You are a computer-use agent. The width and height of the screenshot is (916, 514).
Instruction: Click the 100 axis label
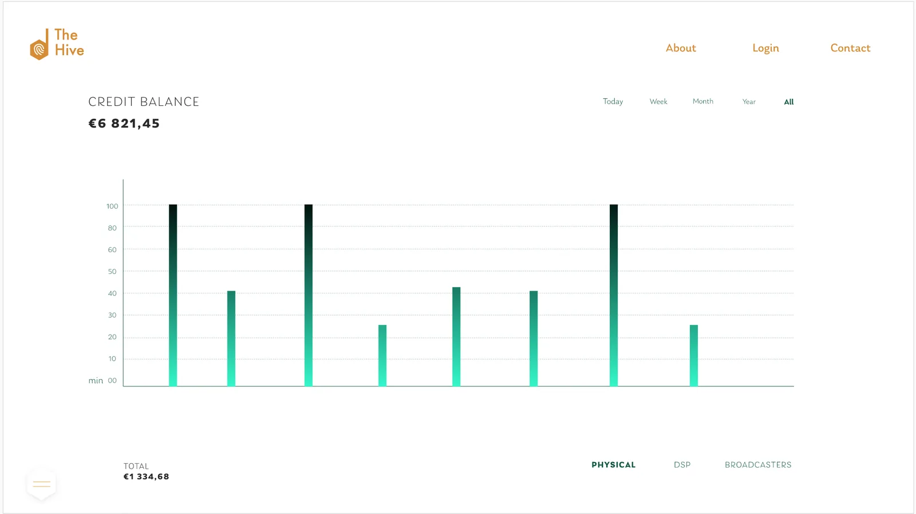112,206
